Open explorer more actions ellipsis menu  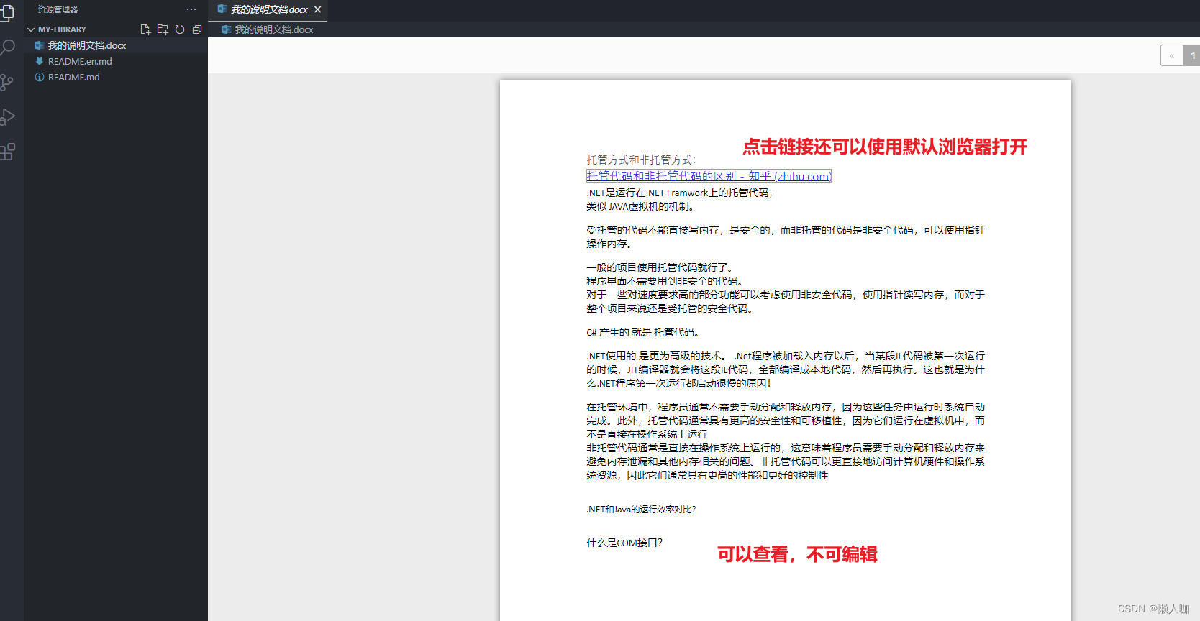tap(191, 9)
